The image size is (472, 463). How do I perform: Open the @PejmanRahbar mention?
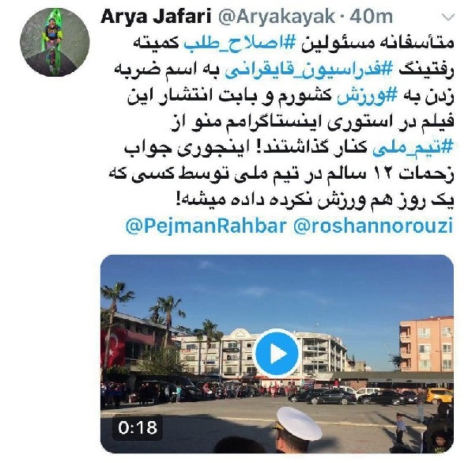click(206, 226)
